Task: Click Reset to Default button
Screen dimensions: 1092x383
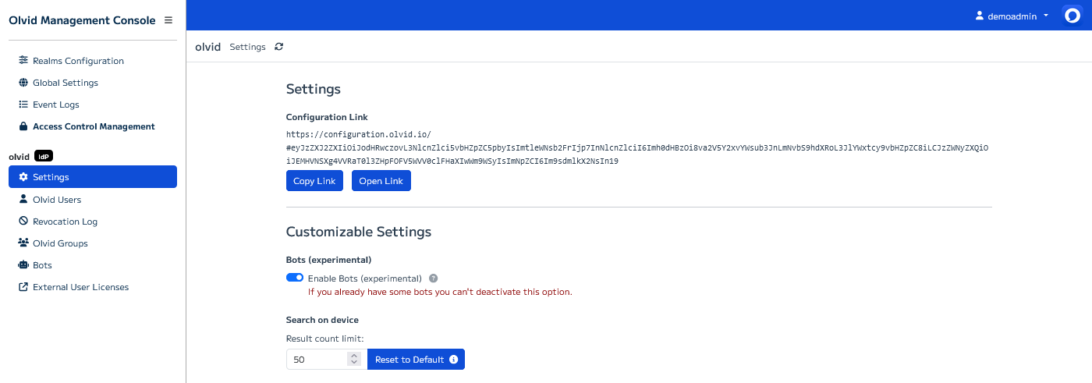Action: click(x=416, y=360)
